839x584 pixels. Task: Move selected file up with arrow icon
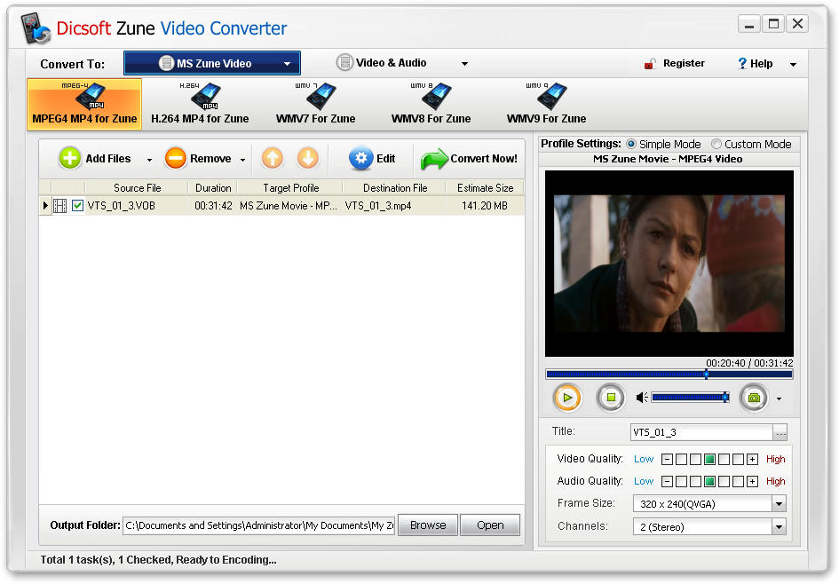tap(273, 158)
